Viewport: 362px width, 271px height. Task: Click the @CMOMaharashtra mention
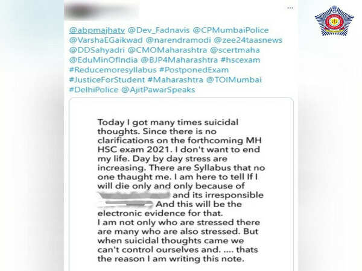[x=167, y=50]
